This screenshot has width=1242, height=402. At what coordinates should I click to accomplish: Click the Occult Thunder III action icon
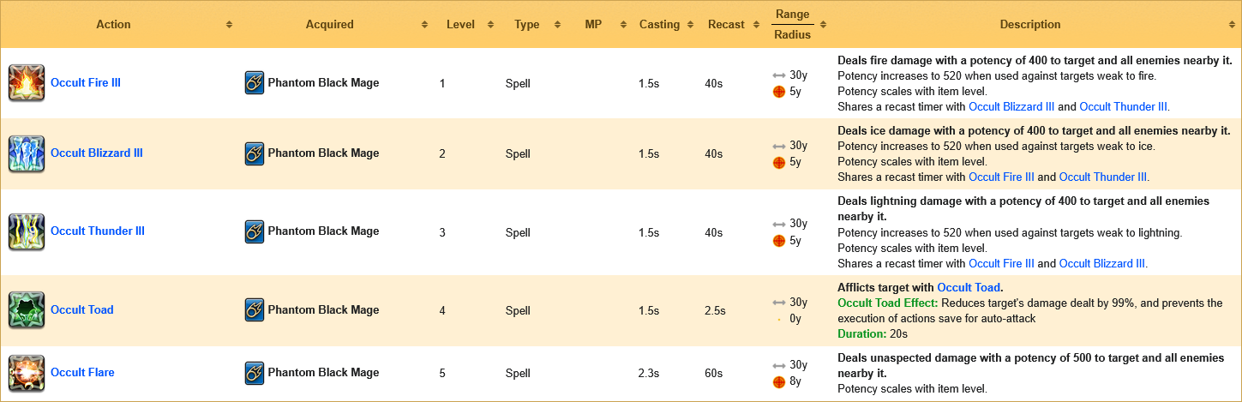[x=27, y=231]
